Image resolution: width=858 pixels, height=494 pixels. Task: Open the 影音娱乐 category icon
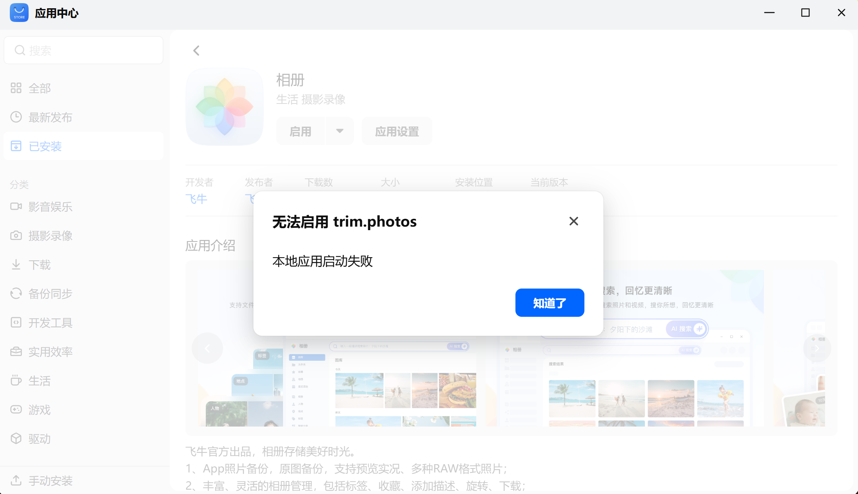[16, 206]
